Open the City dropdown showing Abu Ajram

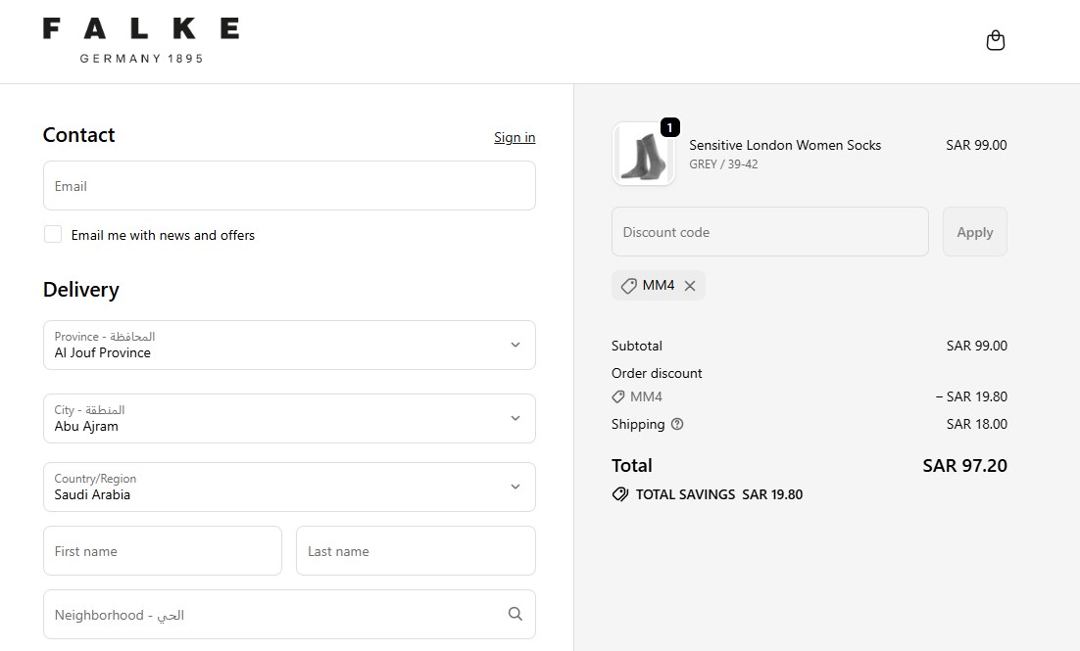click(289, 418)
